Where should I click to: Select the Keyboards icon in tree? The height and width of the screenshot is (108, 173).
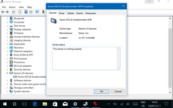[11, 44]
